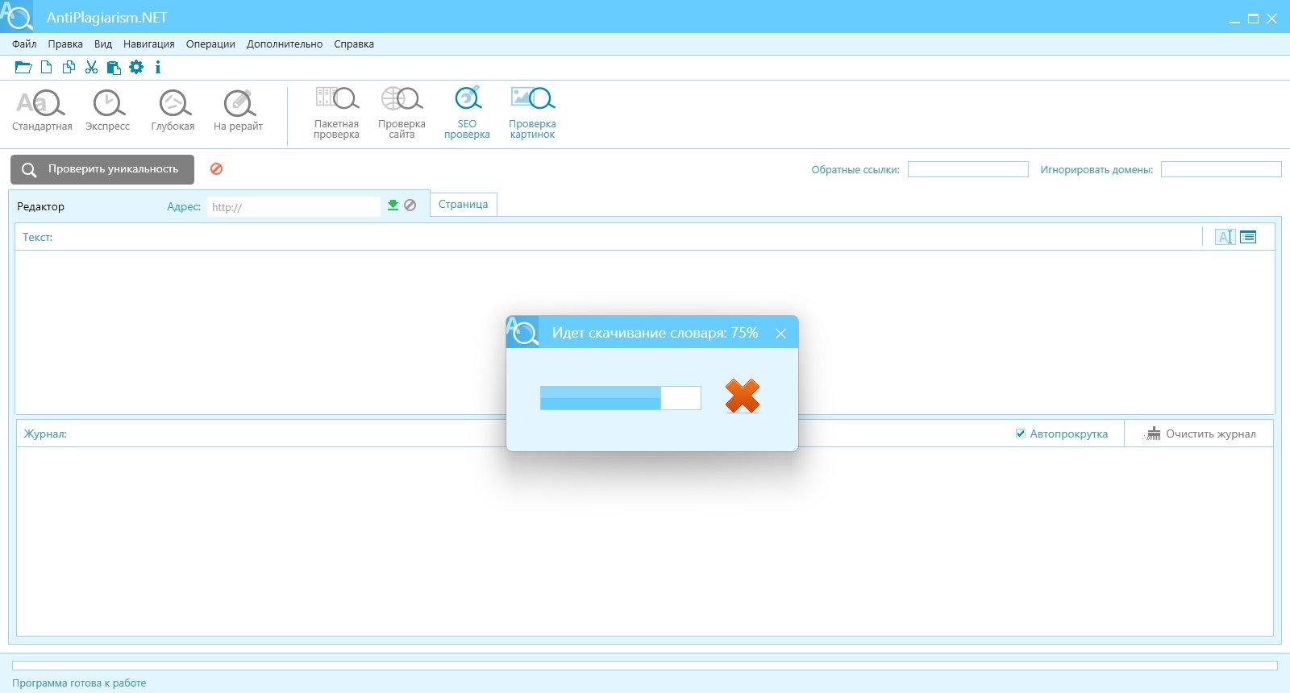This screenshot has width=1290, height=693.
Task: Click the Адрес http:// input field
Action: coord(293,207)
